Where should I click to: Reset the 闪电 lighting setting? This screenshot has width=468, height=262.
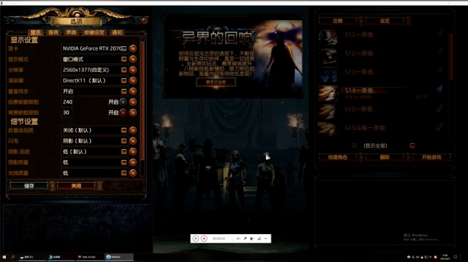click(133, 141)
